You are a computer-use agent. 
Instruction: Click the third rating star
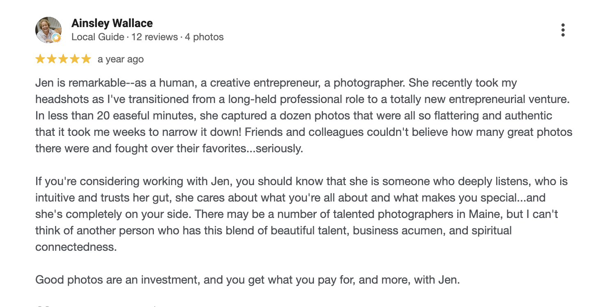click(63, 59)
